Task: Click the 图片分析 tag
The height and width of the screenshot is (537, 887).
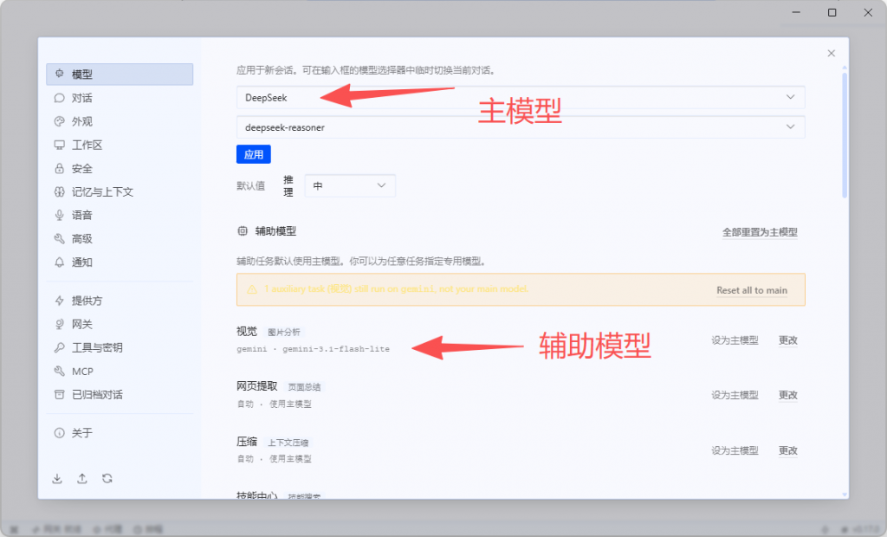Action: point(284,332)
